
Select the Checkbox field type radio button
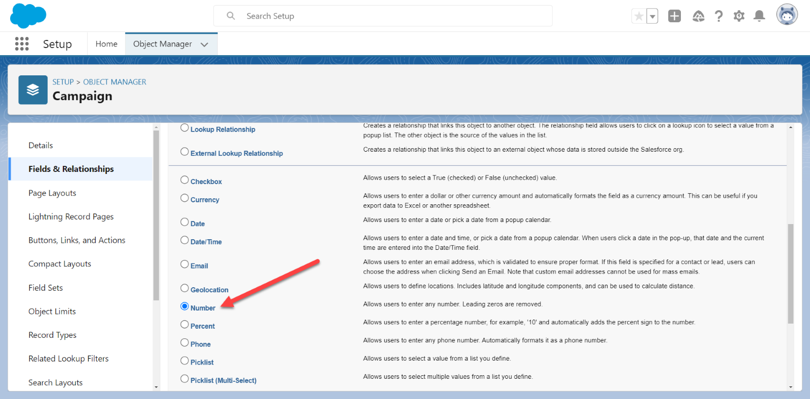(185, 180)
